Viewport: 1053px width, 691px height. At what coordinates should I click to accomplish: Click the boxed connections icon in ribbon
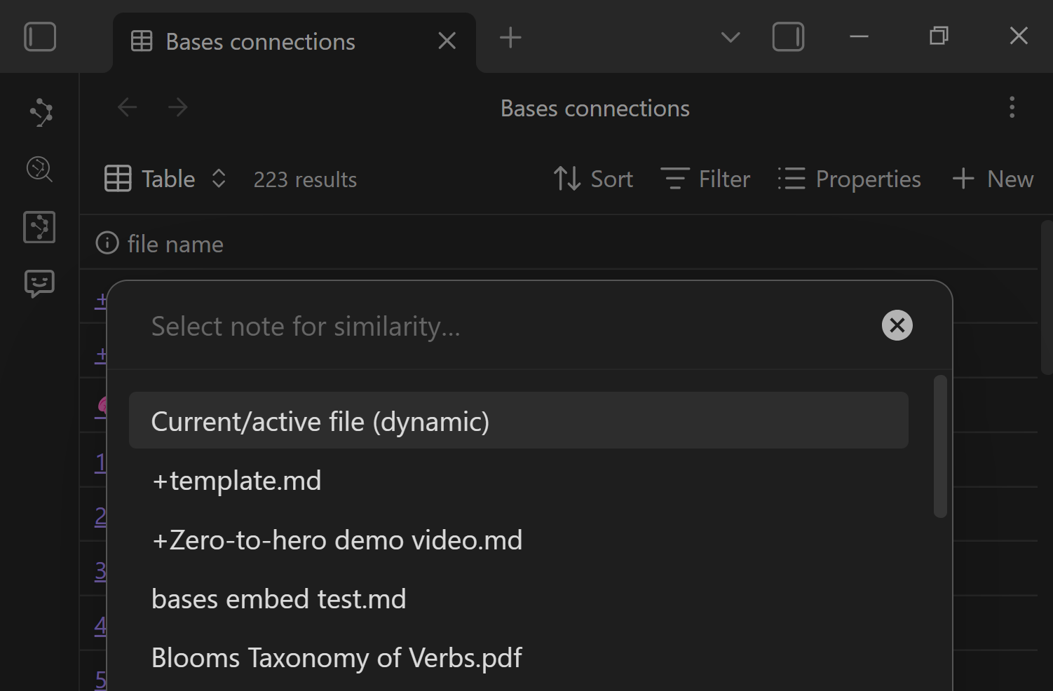pyautogui.click(x=40, y=227)
